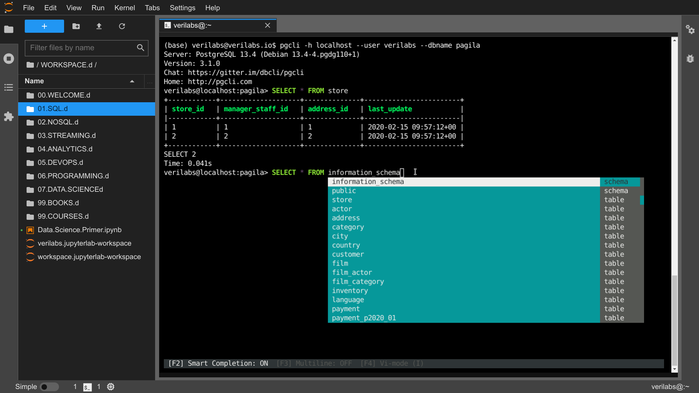The width and height of the screenshot is (699, 393).
Task: Select verilabs.jupyterlab-workspace file
Action: coord(87,243)
